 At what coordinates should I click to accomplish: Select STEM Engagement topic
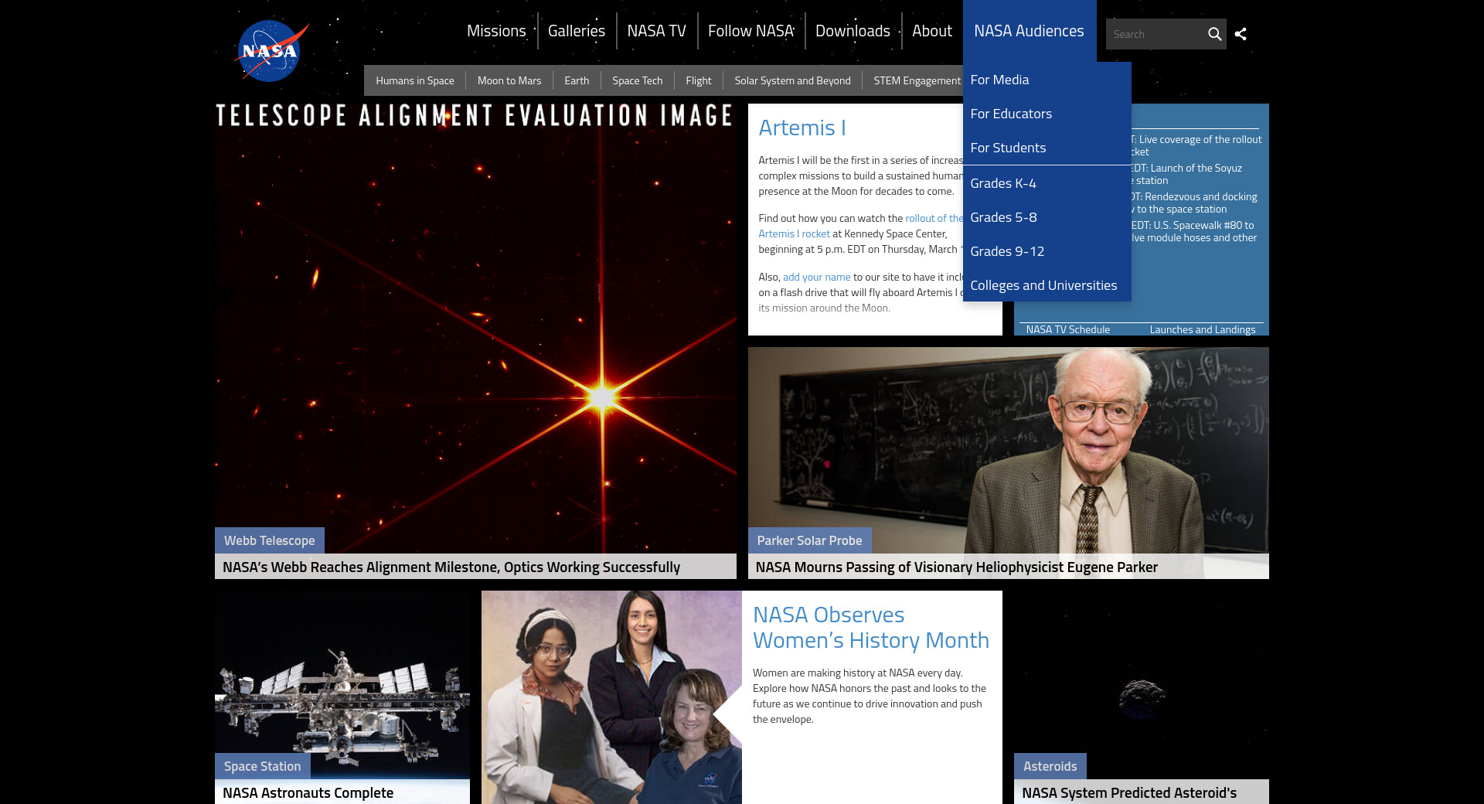pyautogui.click(x=917, y=80)
